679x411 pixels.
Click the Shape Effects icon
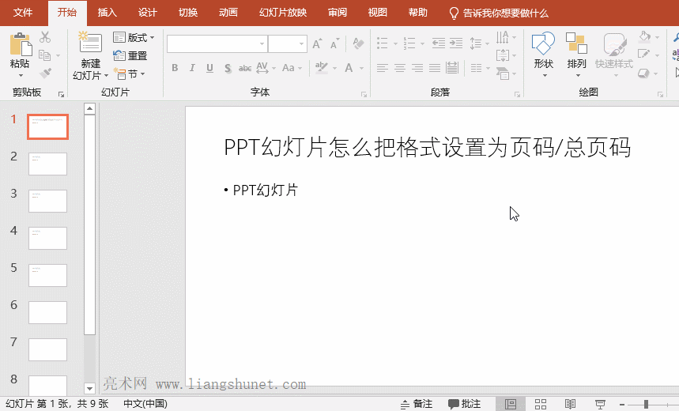point(644,74)
